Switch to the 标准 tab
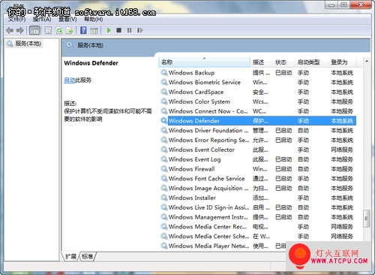 point(87,256)
